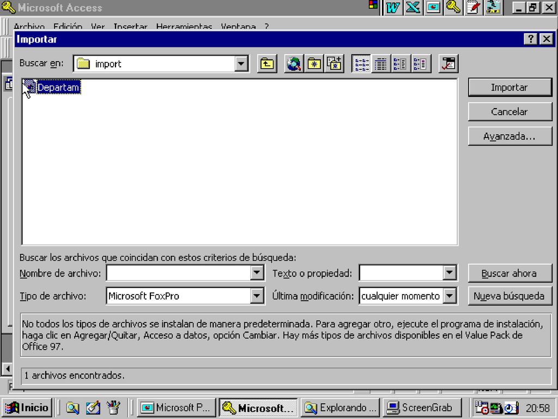Click the 20:58 taskbar clock
Viewport: 558px width, 419px height.
click(538, 408)
